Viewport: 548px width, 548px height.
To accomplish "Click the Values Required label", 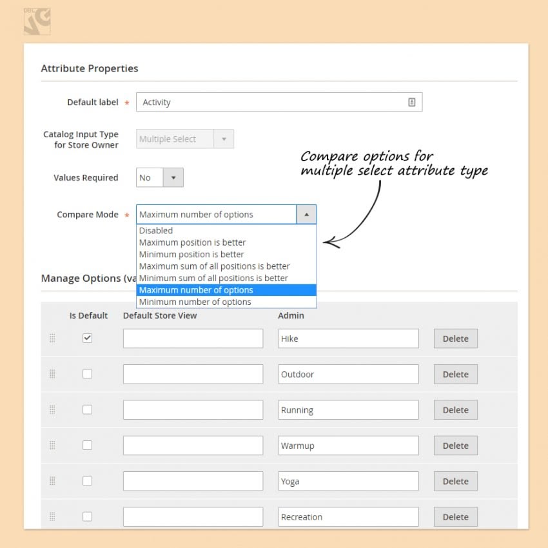I will 86,177.
